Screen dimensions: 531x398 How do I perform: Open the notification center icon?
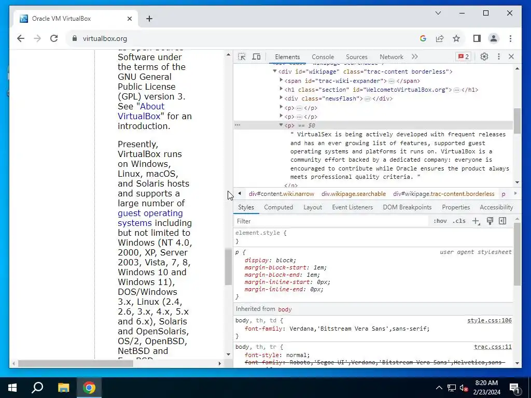pos(515,388)
